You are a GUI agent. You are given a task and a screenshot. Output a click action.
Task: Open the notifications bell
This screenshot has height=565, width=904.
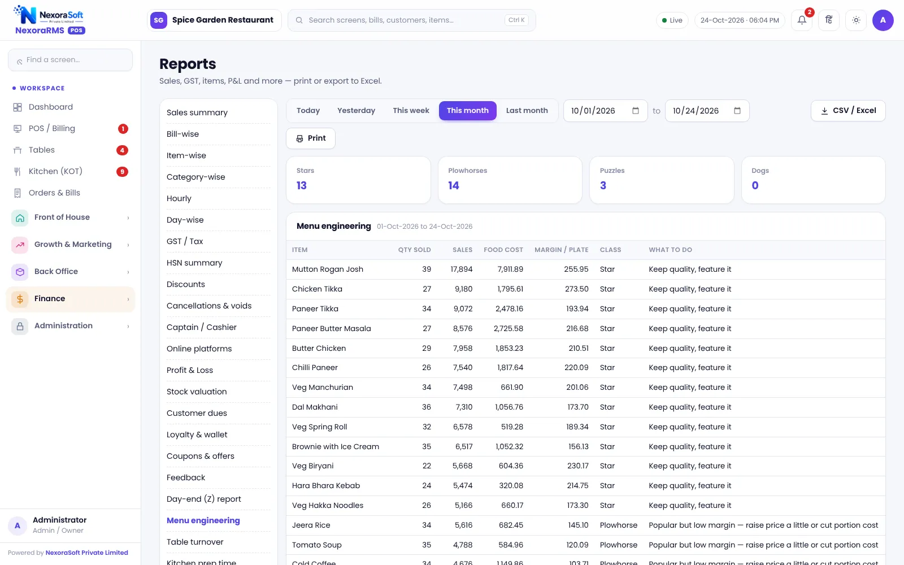(802, 20)
